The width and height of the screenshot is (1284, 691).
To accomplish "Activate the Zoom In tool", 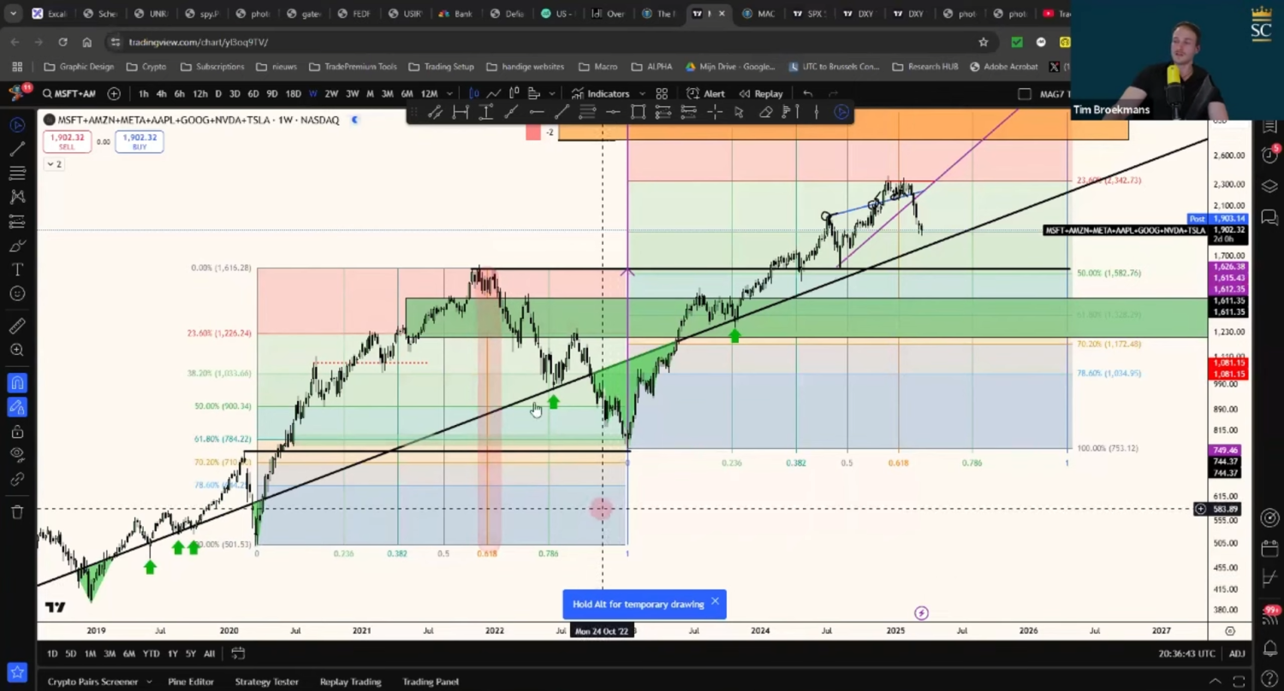I will (16, 350).
